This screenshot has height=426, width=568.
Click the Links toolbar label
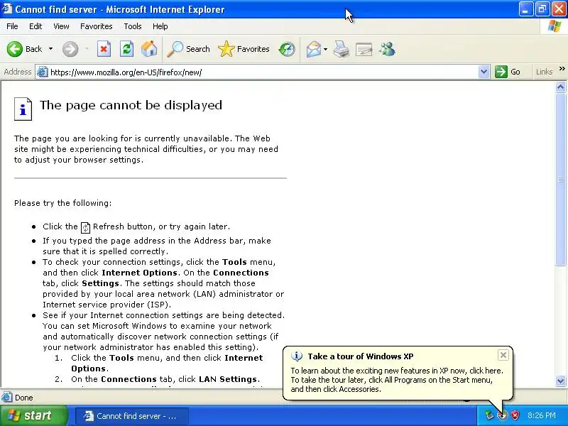point(544,72)
